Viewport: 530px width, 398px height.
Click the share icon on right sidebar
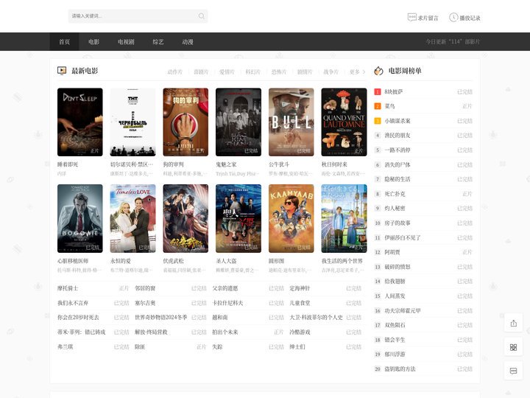click(x=514, y=324)
